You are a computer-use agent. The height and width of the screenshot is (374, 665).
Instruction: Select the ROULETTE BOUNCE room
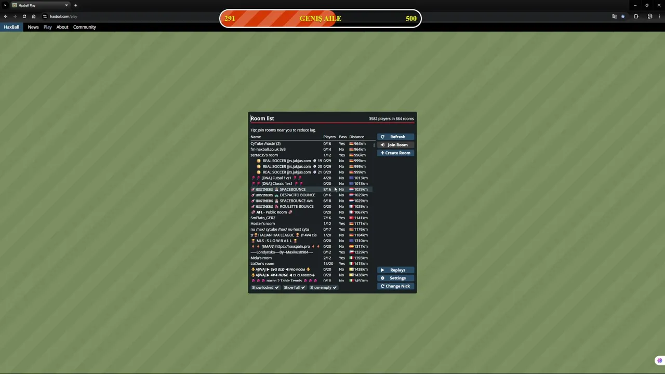(x=311, y=206)
